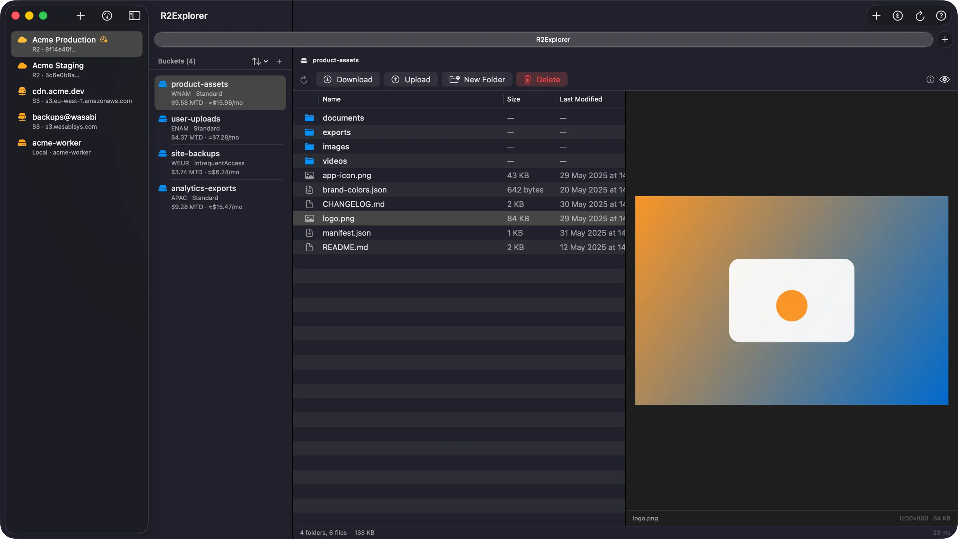The width and height of the screenshot is (958, 539).
Task: Select the Acme Production connection
Action: coord(76,44)
